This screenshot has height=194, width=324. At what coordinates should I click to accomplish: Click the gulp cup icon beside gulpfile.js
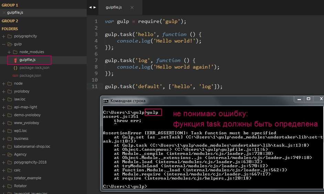tap(15, 60)
